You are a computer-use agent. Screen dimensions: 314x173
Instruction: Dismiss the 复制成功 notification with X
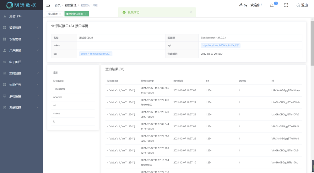(x=191, y=12)
